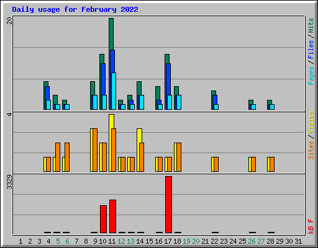Select the orange Sites bar for day 9
The width and height of the screenshot is (318, 248).
coord(95,150)
